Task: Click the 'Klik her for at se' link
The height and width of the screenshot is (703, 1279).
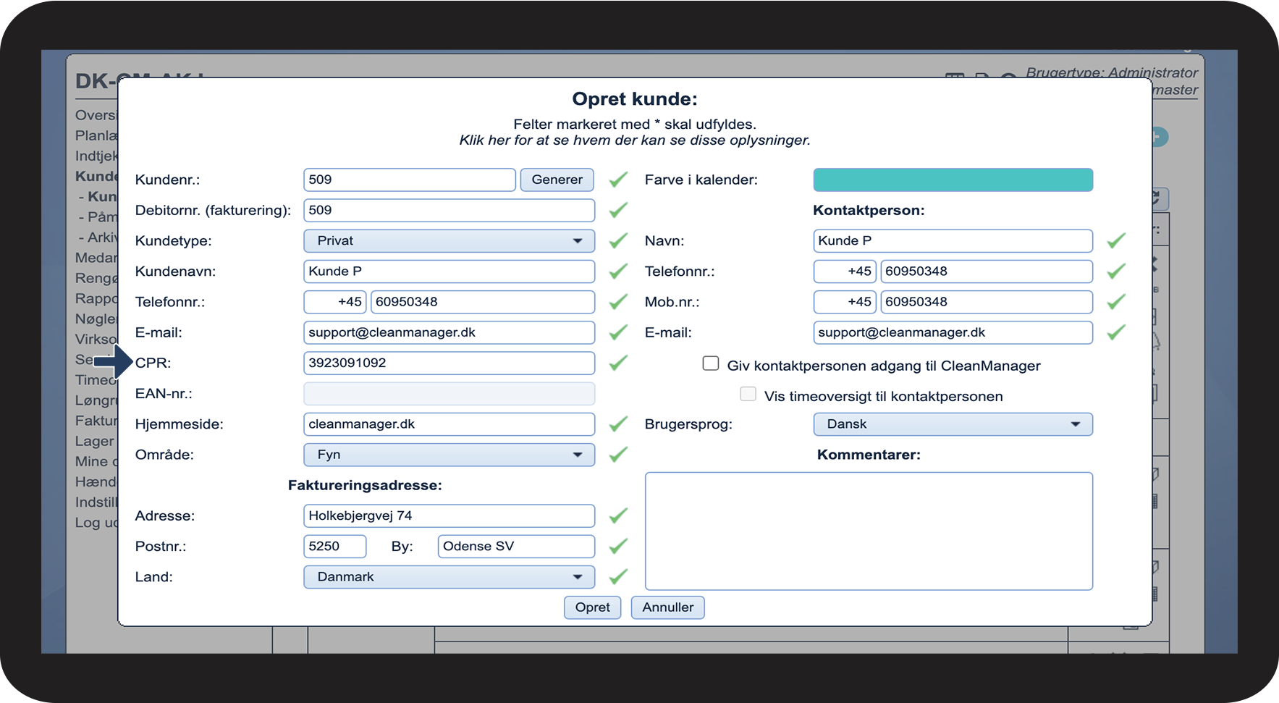Action: coord(634,140)
